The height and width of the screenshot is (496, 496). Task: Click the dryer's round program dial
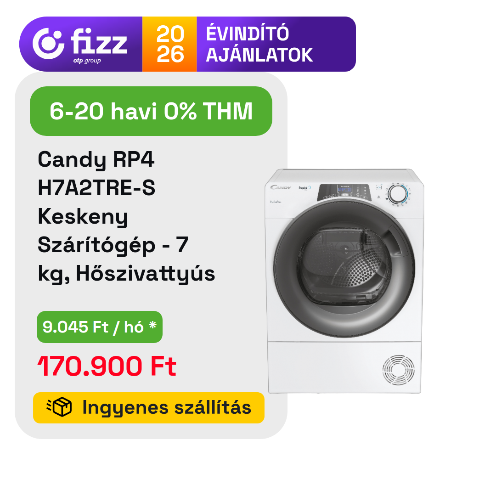click(398, 194)
